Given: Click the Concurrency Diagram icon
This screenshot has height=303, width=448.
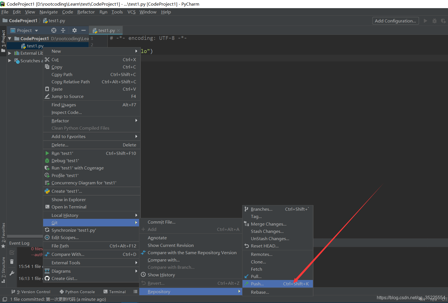Looking at the screenshot, I should (x=47, y=183).
